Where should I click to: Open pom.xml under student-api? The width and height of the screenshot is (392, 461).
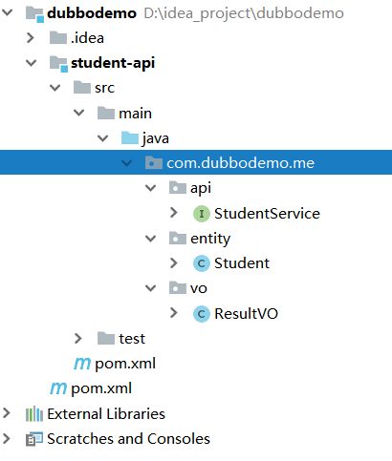(x=125, y=364)
